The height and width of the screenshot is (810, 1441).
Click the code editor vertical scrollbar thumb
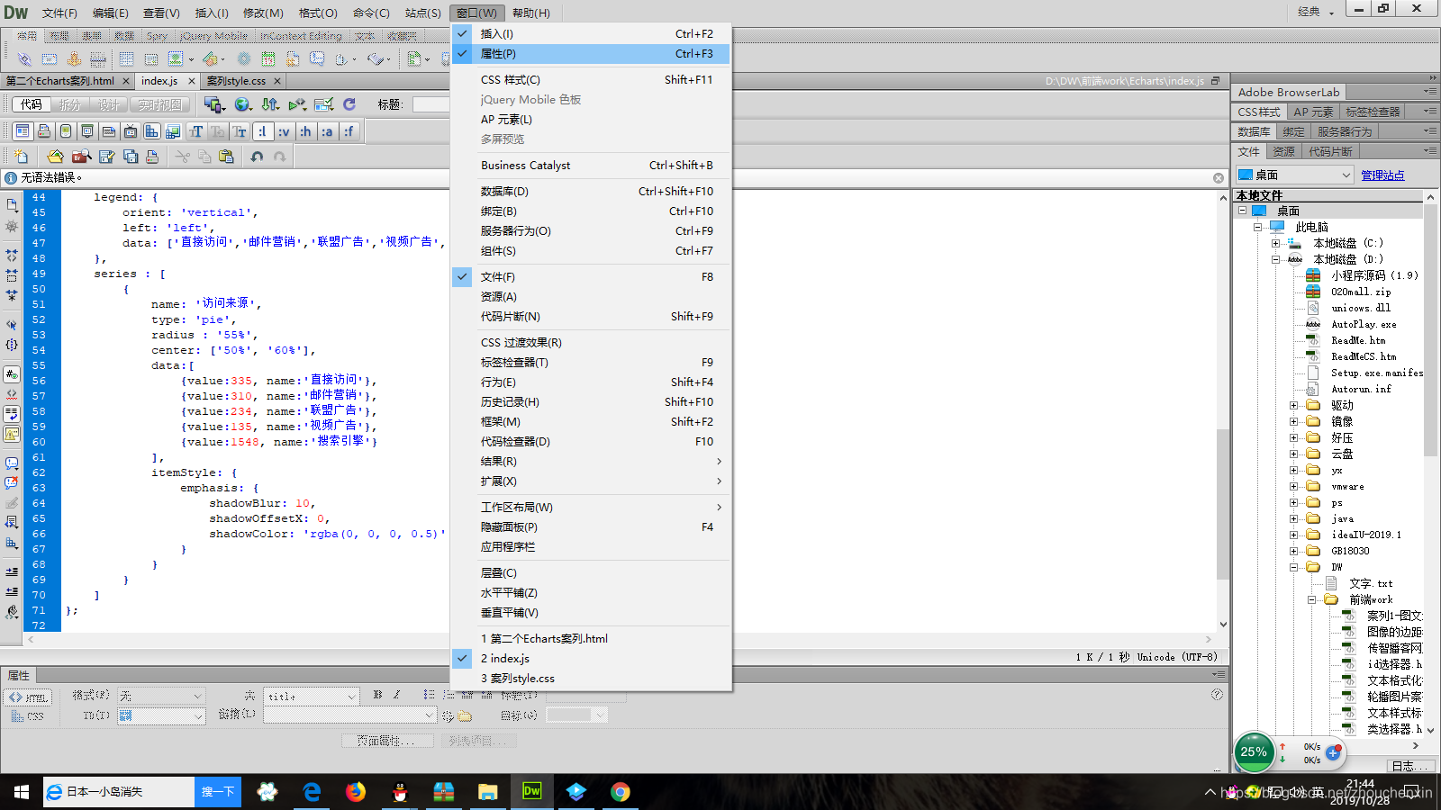1223,504
